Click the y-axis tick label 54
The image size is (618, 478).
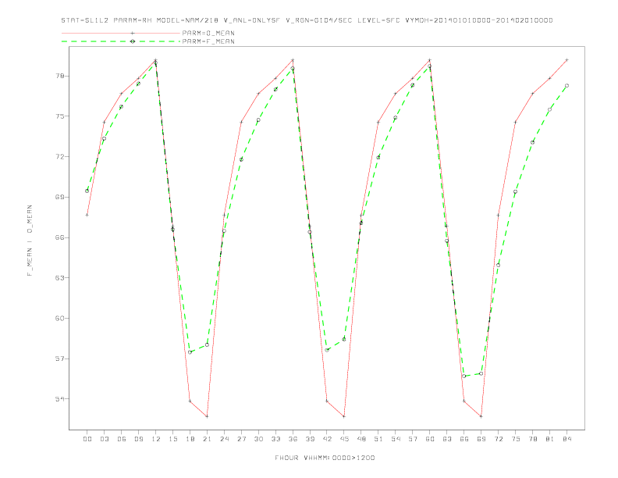[59, 399]
